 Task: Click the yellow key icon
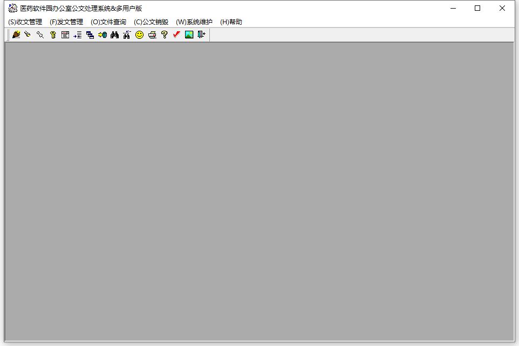pyautogui.click(x=53, y=35)
